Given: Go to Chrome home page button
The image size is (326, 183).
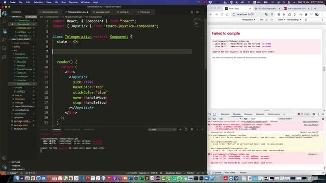Looking at the screenshot, I should click(227, 14).
